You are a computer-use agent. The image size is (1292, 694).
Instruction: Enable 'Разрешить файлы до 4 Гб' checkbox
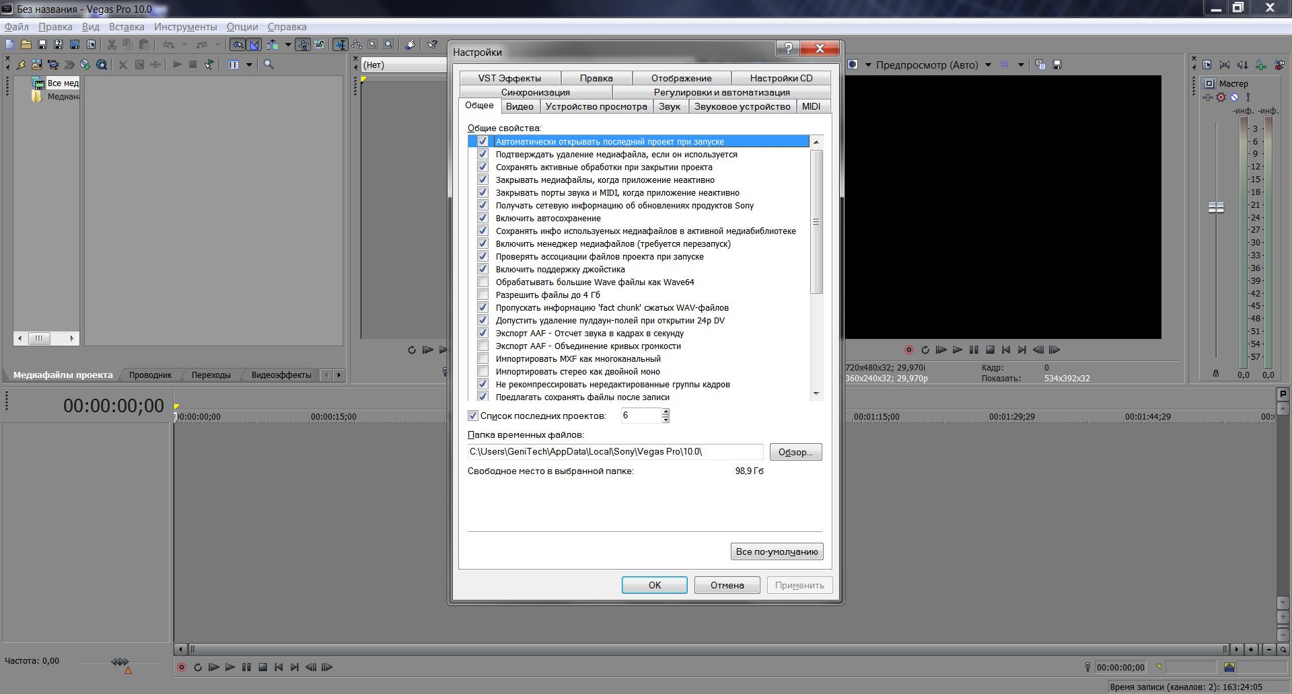click(x=482, y=295)
